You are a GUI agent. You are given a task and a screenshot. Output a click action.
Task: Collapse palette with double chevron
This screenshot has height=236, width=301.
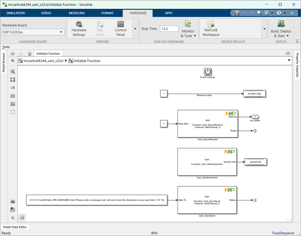coord(13,218)
